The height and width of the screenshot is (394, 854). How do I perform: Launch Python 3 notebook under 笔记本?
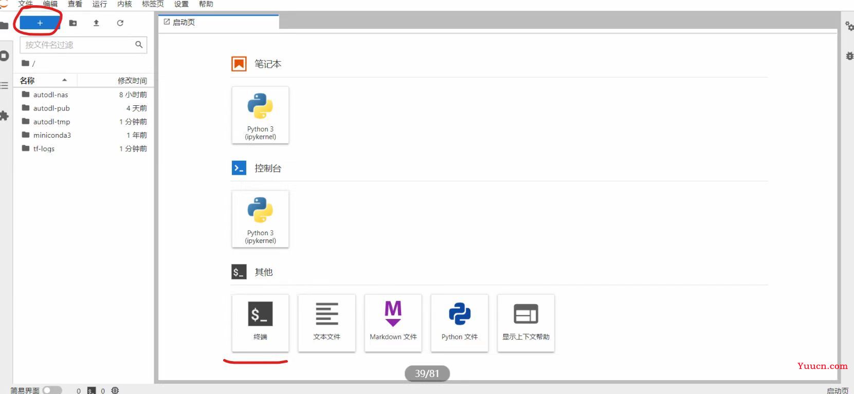point(260,115)
